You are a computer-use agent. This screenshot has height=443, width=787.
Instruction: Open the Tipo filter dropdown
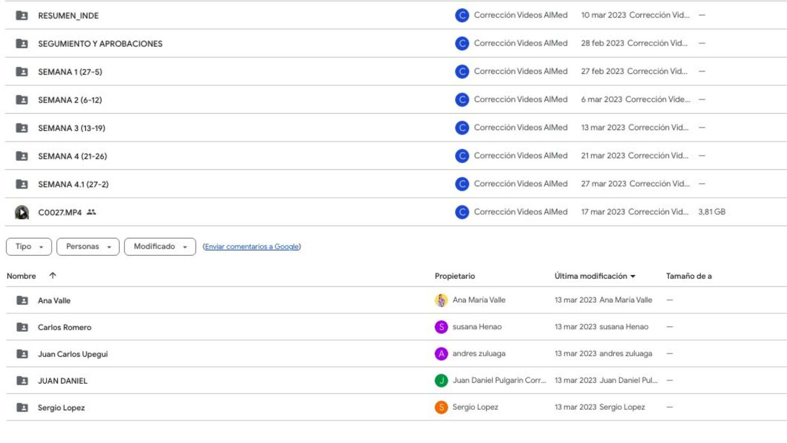tap(29, 247)
